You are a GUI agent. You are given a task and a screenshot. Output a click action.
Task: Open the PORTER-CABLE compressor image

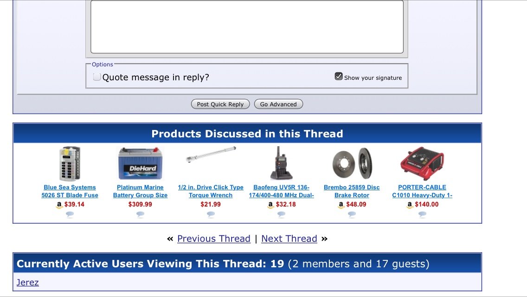click(x=422, y=163)
